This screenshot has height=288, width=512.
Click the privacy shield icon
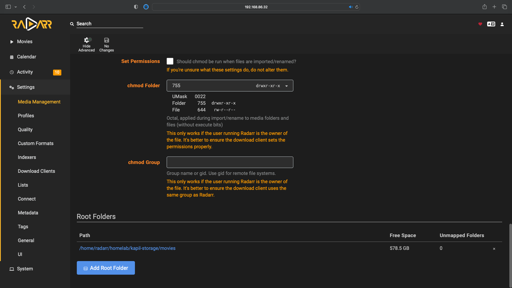tap(136, 7)
